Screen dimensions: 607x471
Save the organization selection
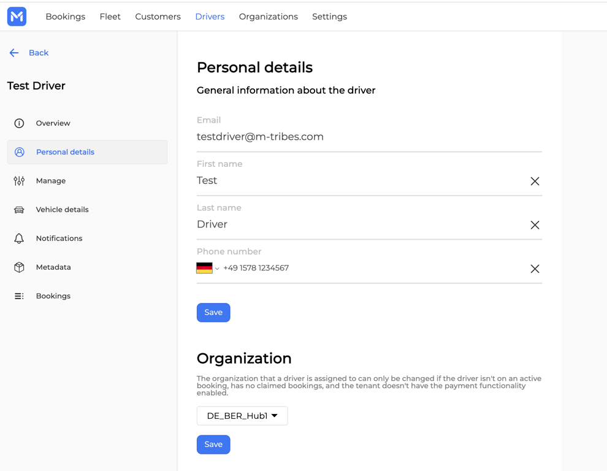(213, 444)
